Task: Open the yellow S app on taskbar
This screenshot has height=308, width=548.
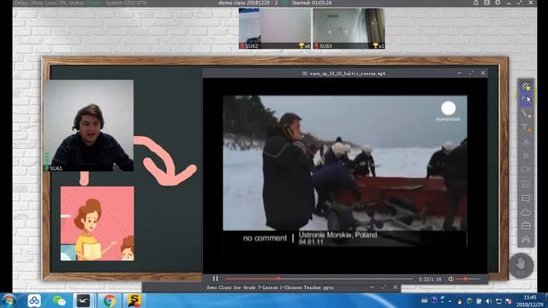Action: 134,300
